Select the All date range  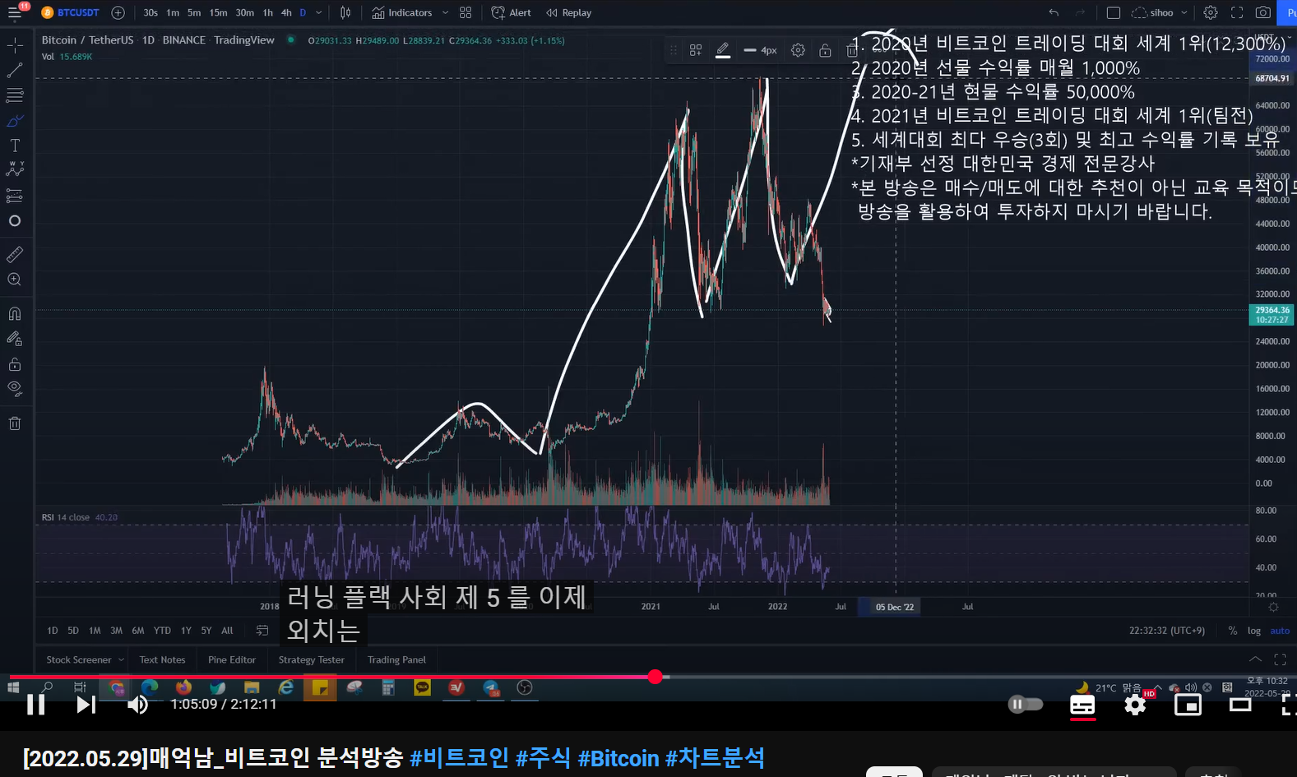point(227,631)
